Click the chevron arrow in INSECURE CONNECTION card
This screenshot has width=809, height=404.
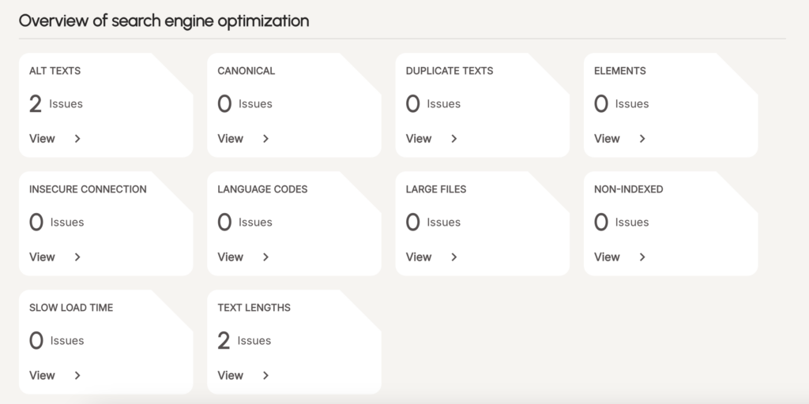pyautogui.click(x=77, y=257)
